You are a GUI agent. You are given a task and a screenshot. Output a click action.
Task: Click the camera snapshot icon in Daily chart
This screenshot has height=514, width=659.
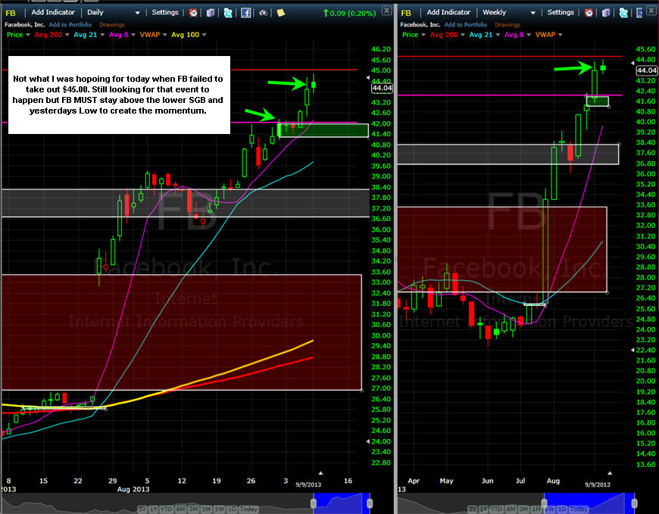pos(264,13)
